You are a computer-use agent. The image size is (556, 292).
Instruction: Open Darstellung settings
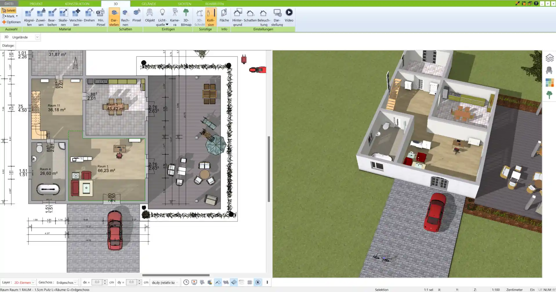[277, 17]
